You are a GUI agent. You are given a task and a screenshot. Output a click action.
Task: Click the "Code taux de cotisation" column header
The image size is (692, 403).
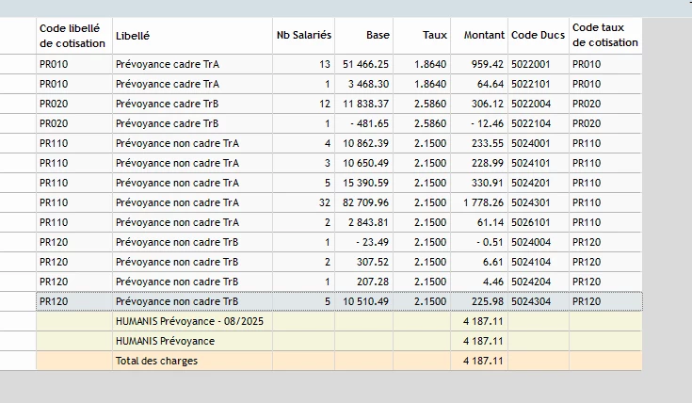click(605, 36)
